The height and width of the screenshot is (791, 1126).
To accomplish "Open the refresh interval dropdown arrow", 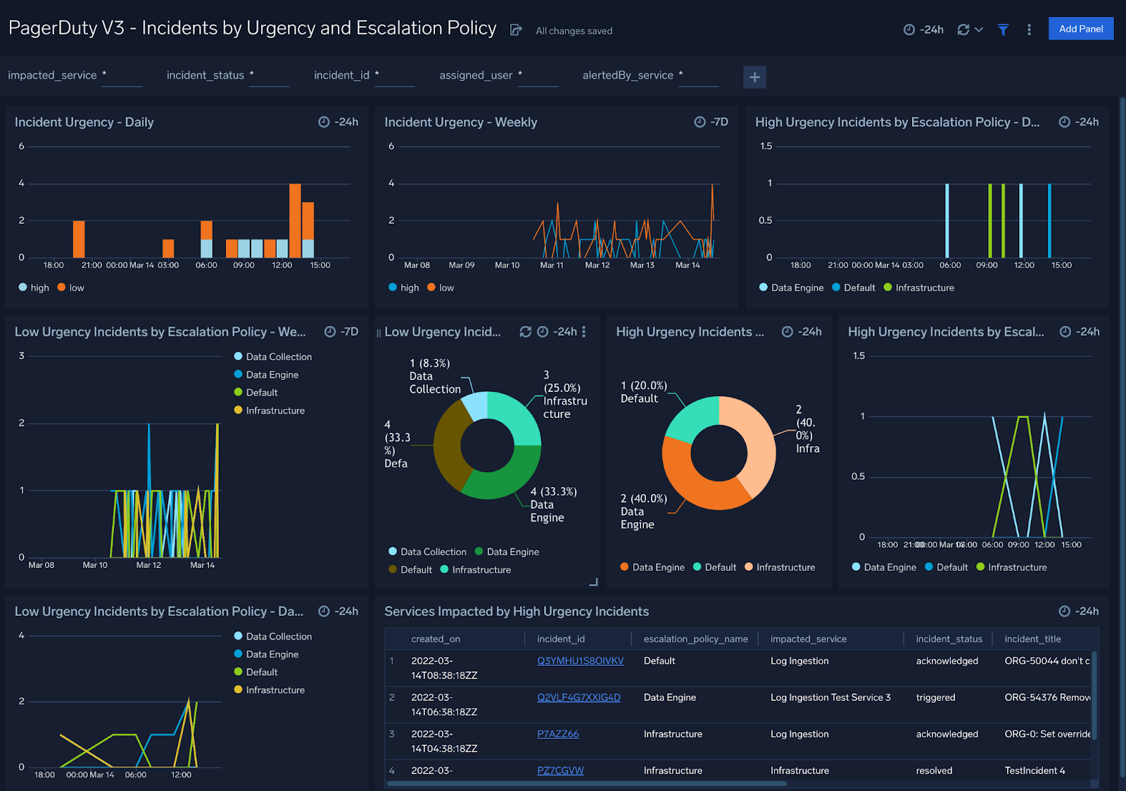I will coord(978,29).
